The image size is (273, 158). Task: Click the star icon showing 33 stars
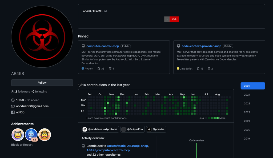pos(99,68)
